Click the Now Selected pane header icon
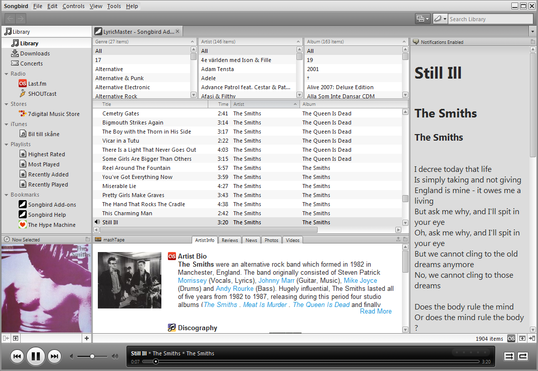538x371 pixels. coord(7,239)
